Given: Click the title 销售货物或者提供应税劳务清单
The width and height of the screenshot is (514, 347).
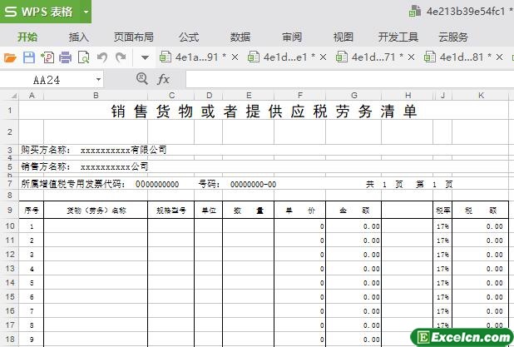Looking at the screenshot, I should pyautogui.click(x=264, y=112).
